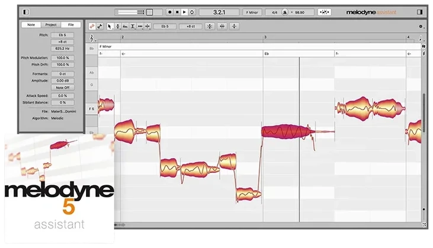The width and height of the screenshot is (433, 248).
Task: Click the Bb key in pitch ruler
Action: (92, 49)
